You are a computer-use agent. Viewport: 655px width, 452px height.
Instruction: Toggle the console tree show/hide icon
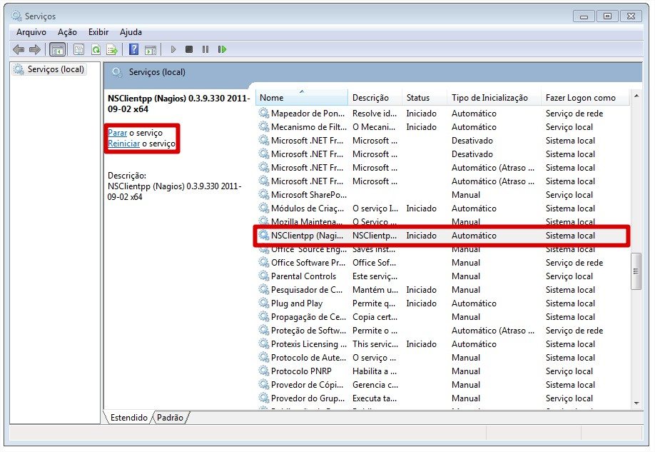pyautogui.click(x=57, y=49)
